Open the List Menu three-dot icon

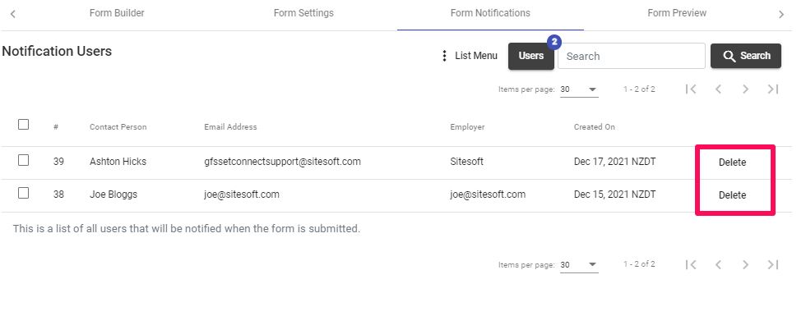click(445, 56)
